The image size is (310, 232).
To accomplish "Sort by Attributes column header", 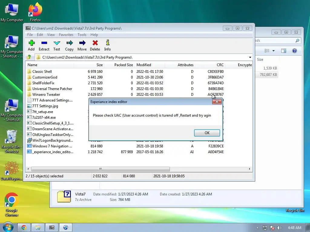I will tap(180, 65).
